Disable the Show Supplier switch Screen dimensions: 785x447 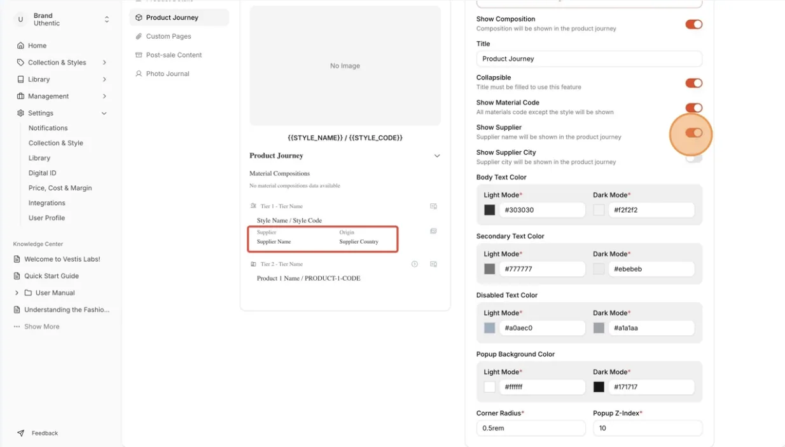tap(694, 133)
